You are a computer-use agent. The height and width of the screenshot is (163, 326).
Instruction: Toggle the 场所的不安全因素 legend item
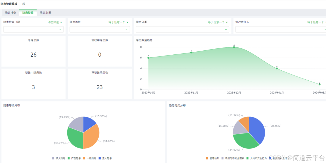(233, 158)
